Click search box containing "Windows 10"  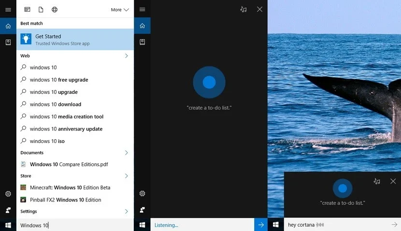(x=75, y=225)
